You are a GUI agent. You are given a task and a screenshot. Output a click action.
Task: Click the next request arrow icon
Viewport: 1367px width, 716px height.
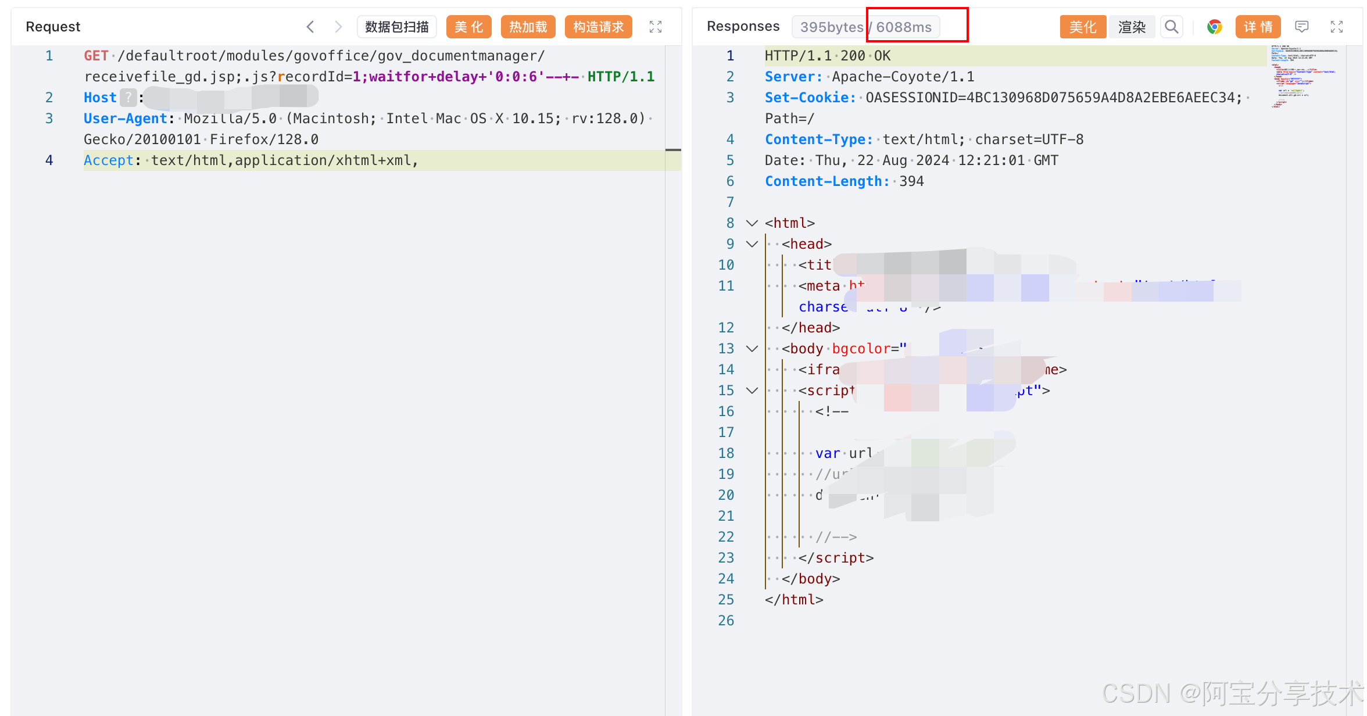[338, 27]
